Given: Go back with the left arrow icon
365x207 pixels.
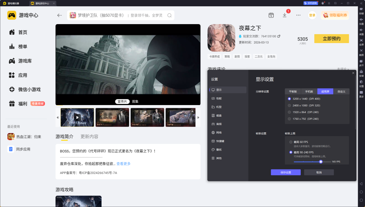Looking at the screenshot, I should (x=60, y=15).
